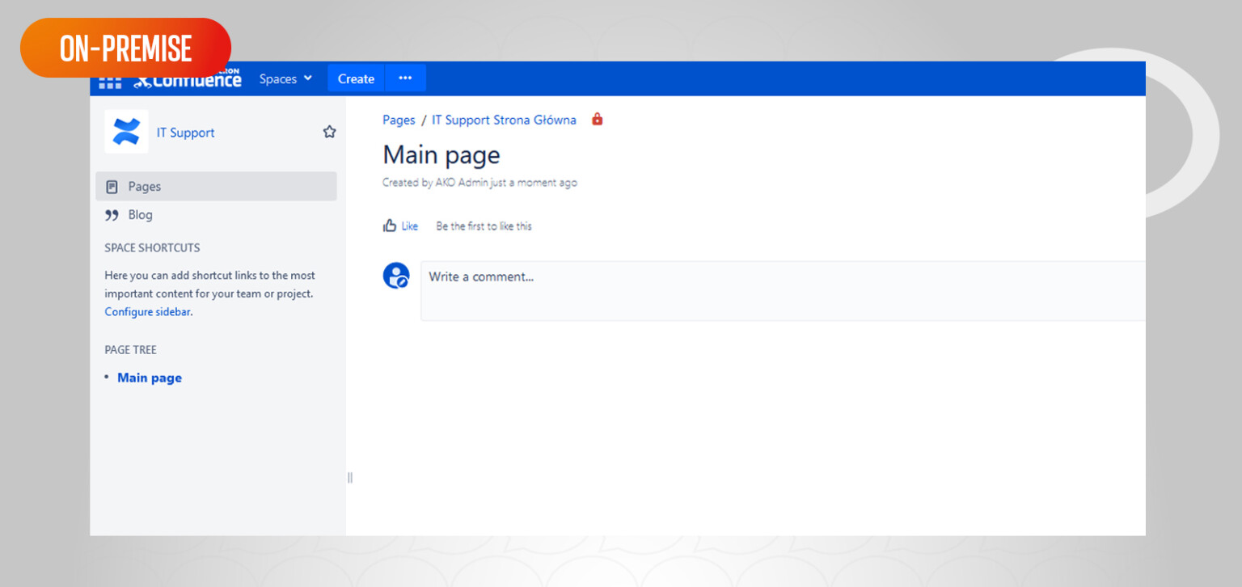
Task: Star the IT Support space
Action: pyautogui.click(x=329, y=132)
